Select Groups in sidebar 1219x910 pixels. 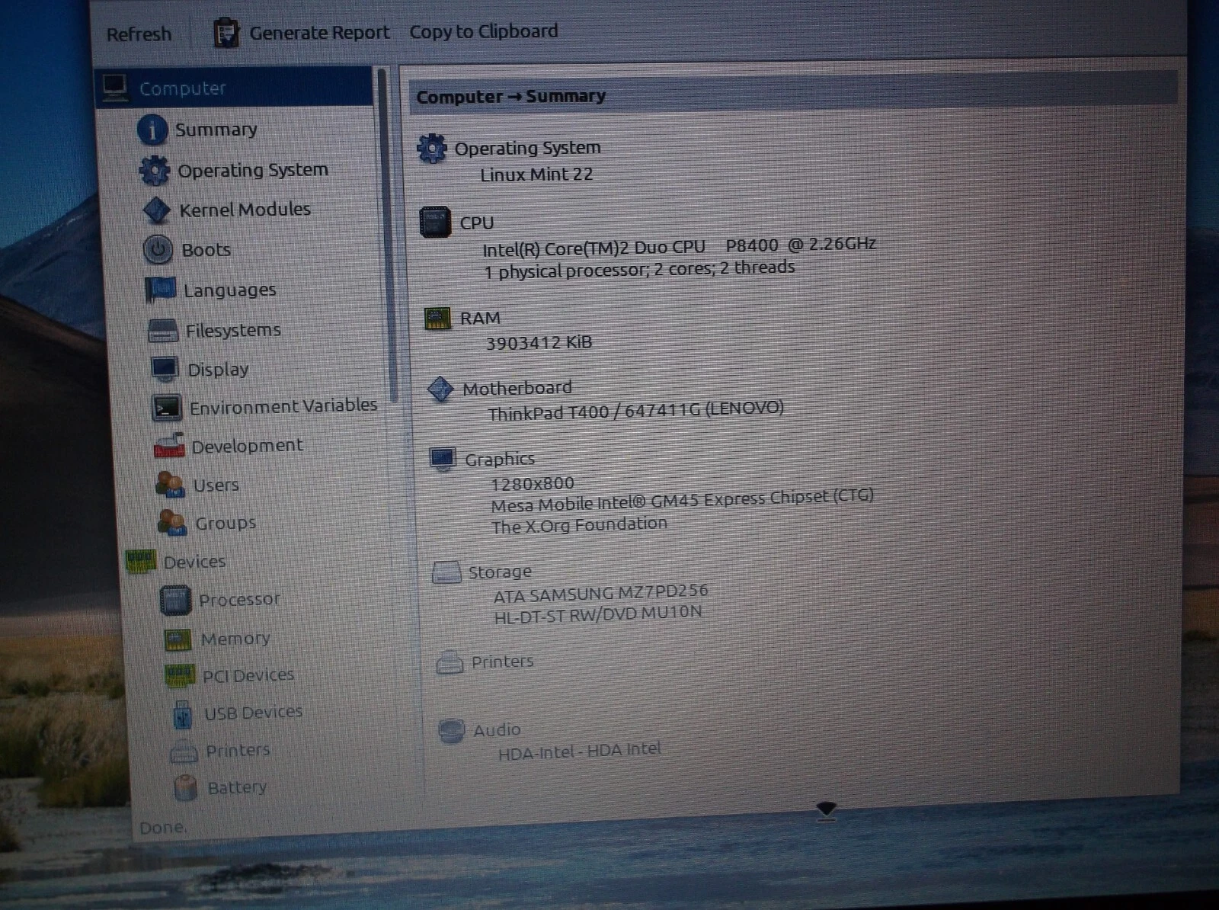226,523
